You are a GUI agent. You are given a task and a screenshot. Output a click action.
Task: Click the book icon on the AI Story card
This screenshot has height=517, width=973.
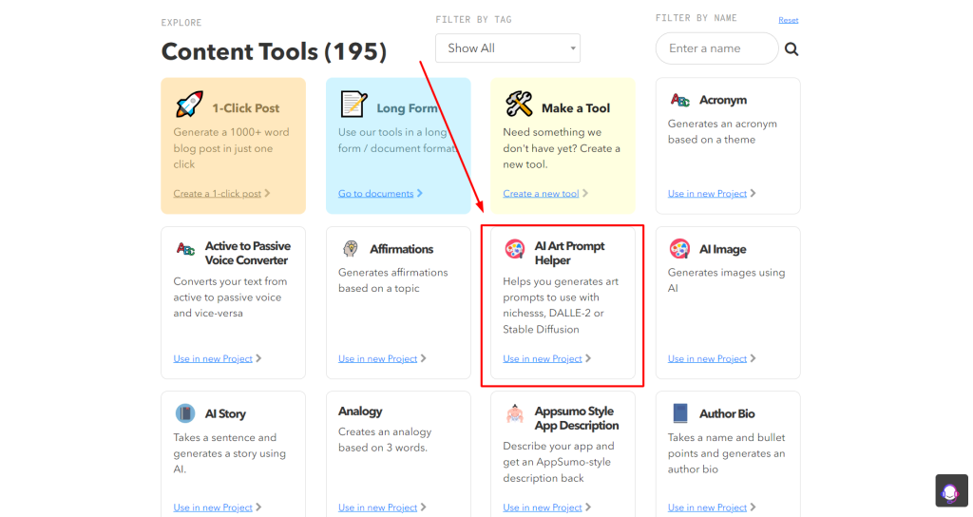[185, 413]
